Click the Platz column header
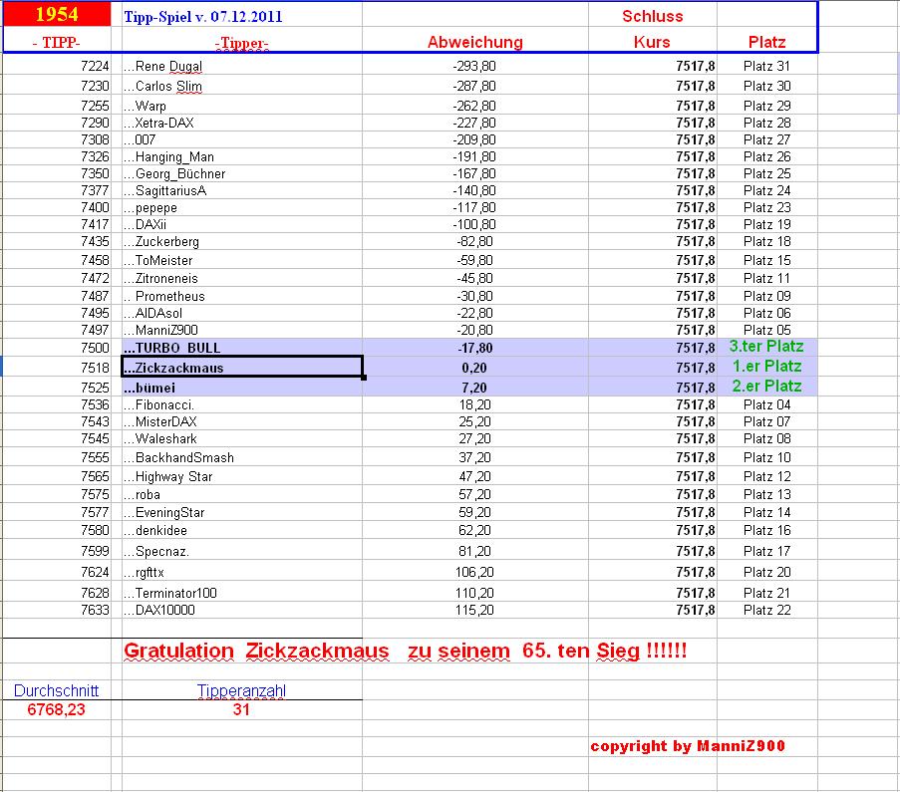Viewport: 900px width, 792px height. tap(766, 42)
